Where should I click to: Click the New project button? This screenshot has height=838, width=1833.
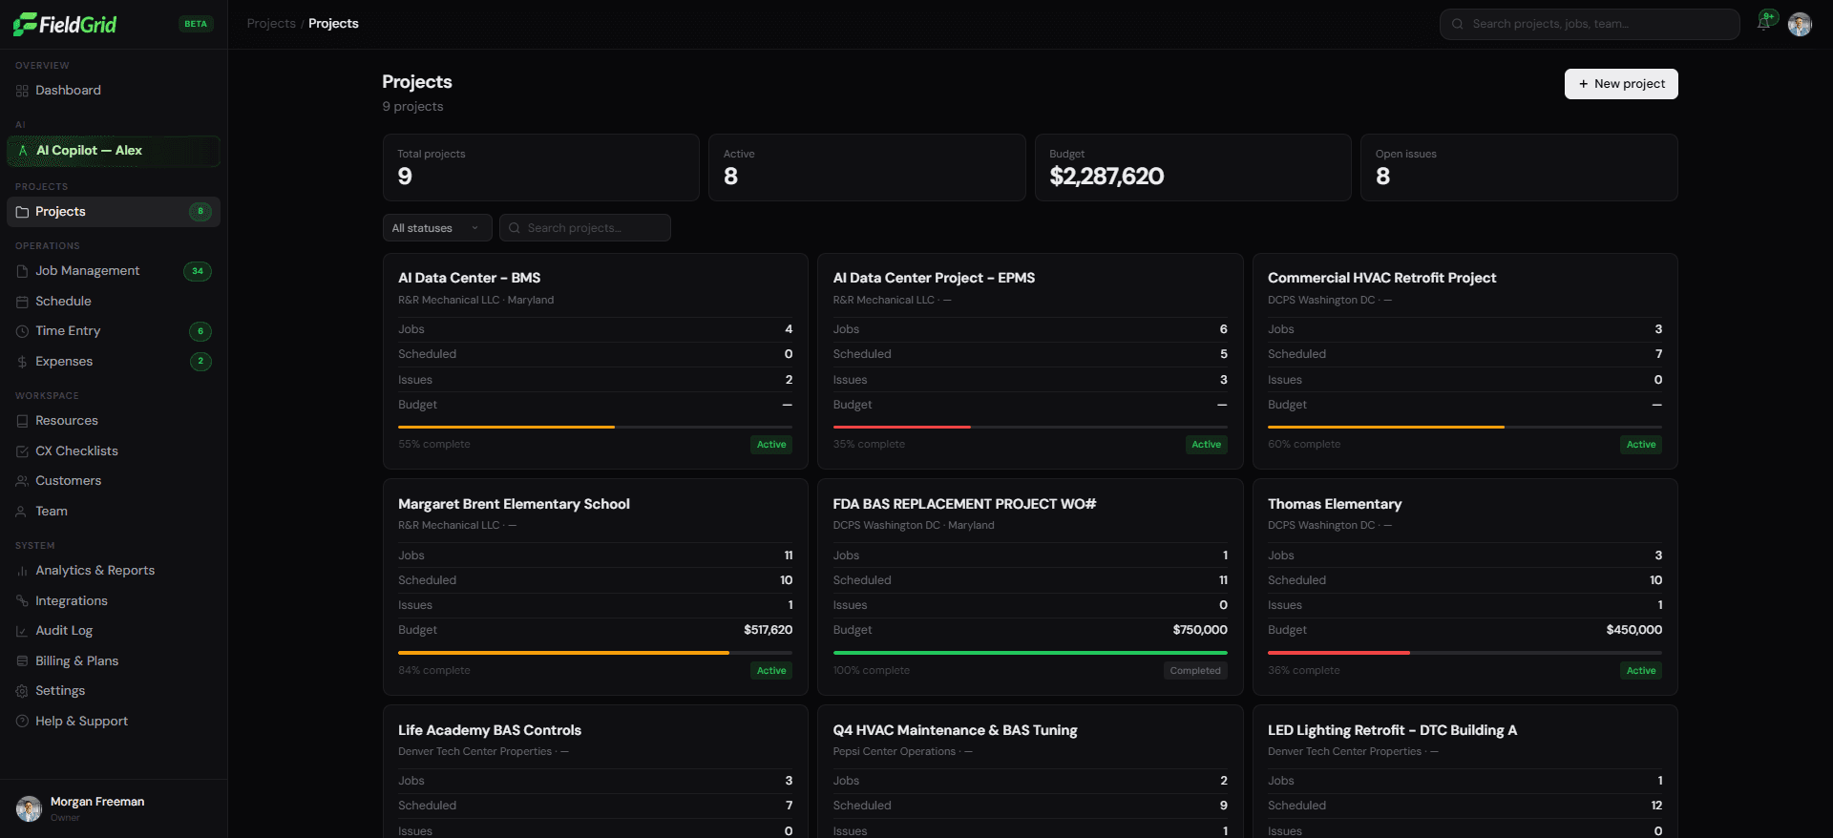1621,84
